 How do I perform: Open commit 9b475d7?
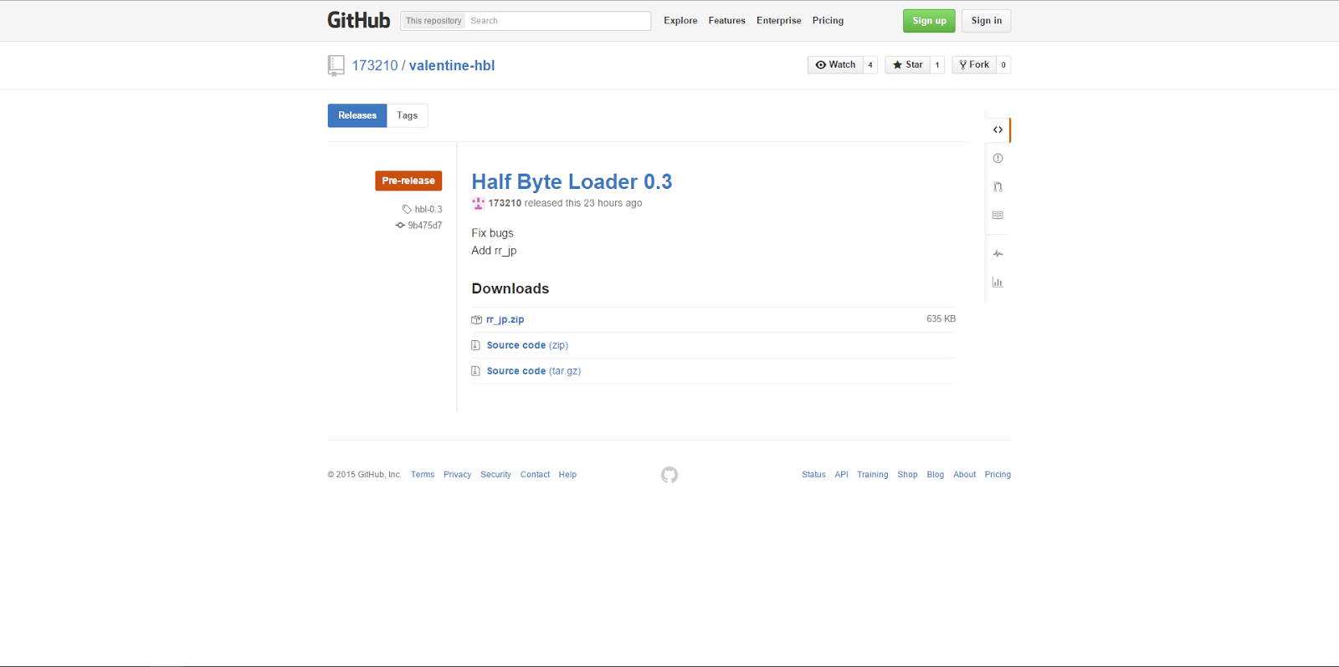pos(425,226)
